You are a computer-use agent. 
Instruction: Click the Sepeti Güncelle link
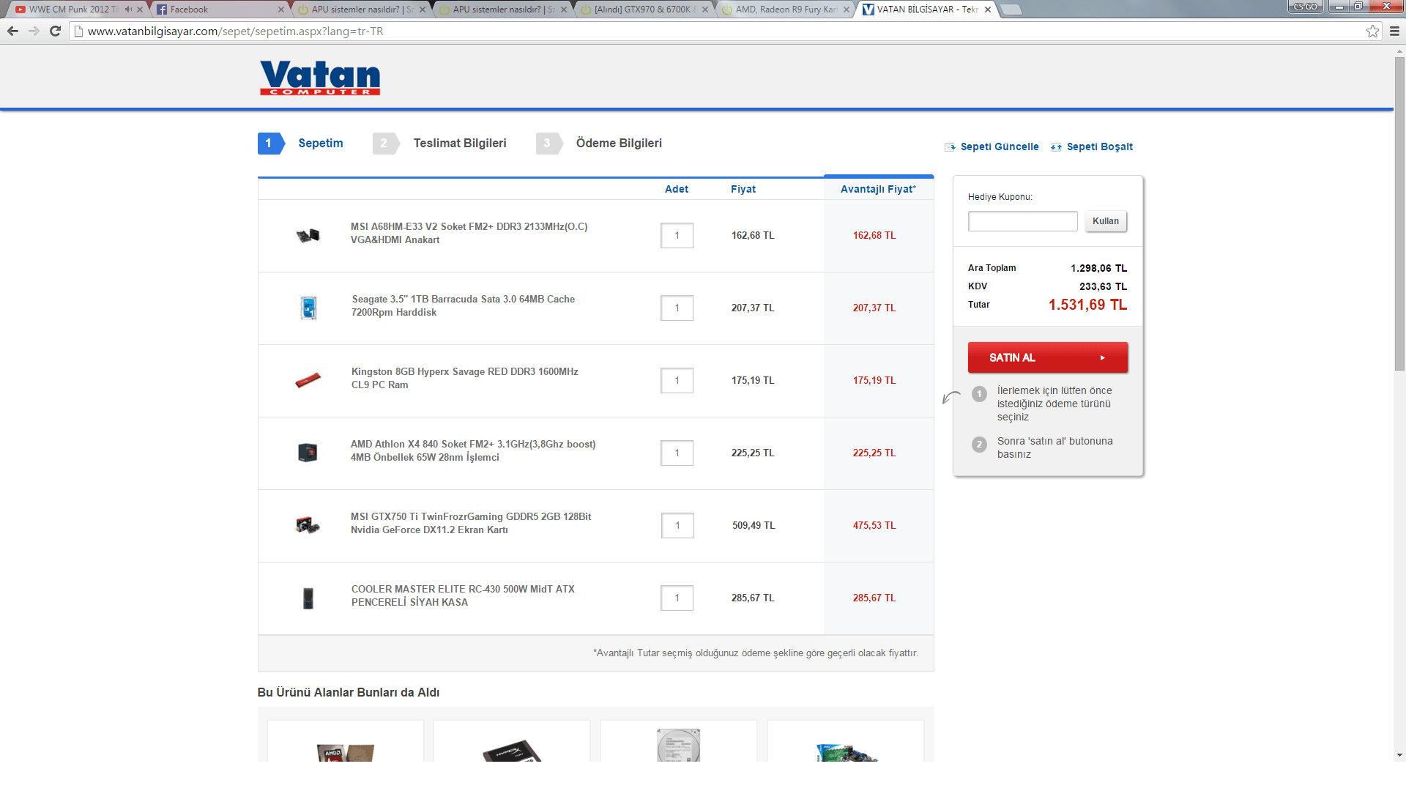click(x=999, y=146)
